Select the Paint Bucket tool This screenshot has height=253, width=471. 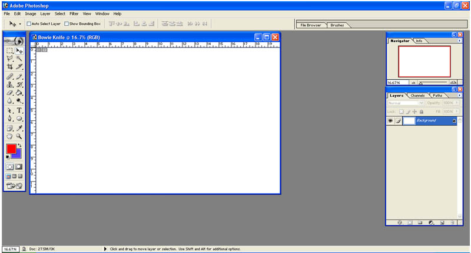(19, 93)
